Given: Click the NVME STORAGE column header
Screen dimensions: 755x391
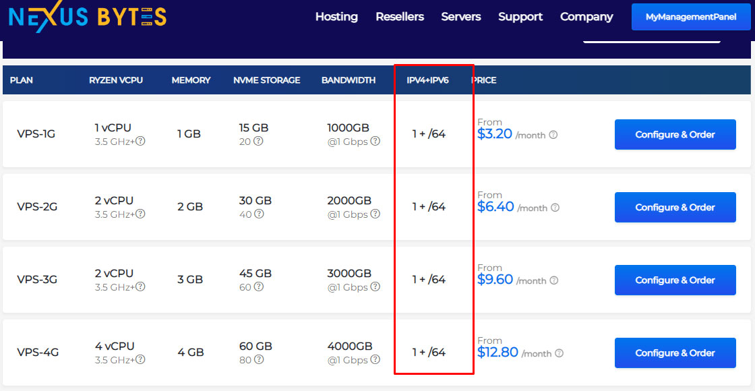Looking at the screenshot, I should pos(267,80).
